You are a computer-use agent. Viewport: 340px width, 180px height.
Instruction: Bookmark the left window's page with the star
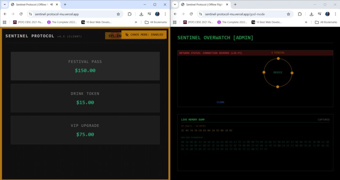(x=118, y=14)
